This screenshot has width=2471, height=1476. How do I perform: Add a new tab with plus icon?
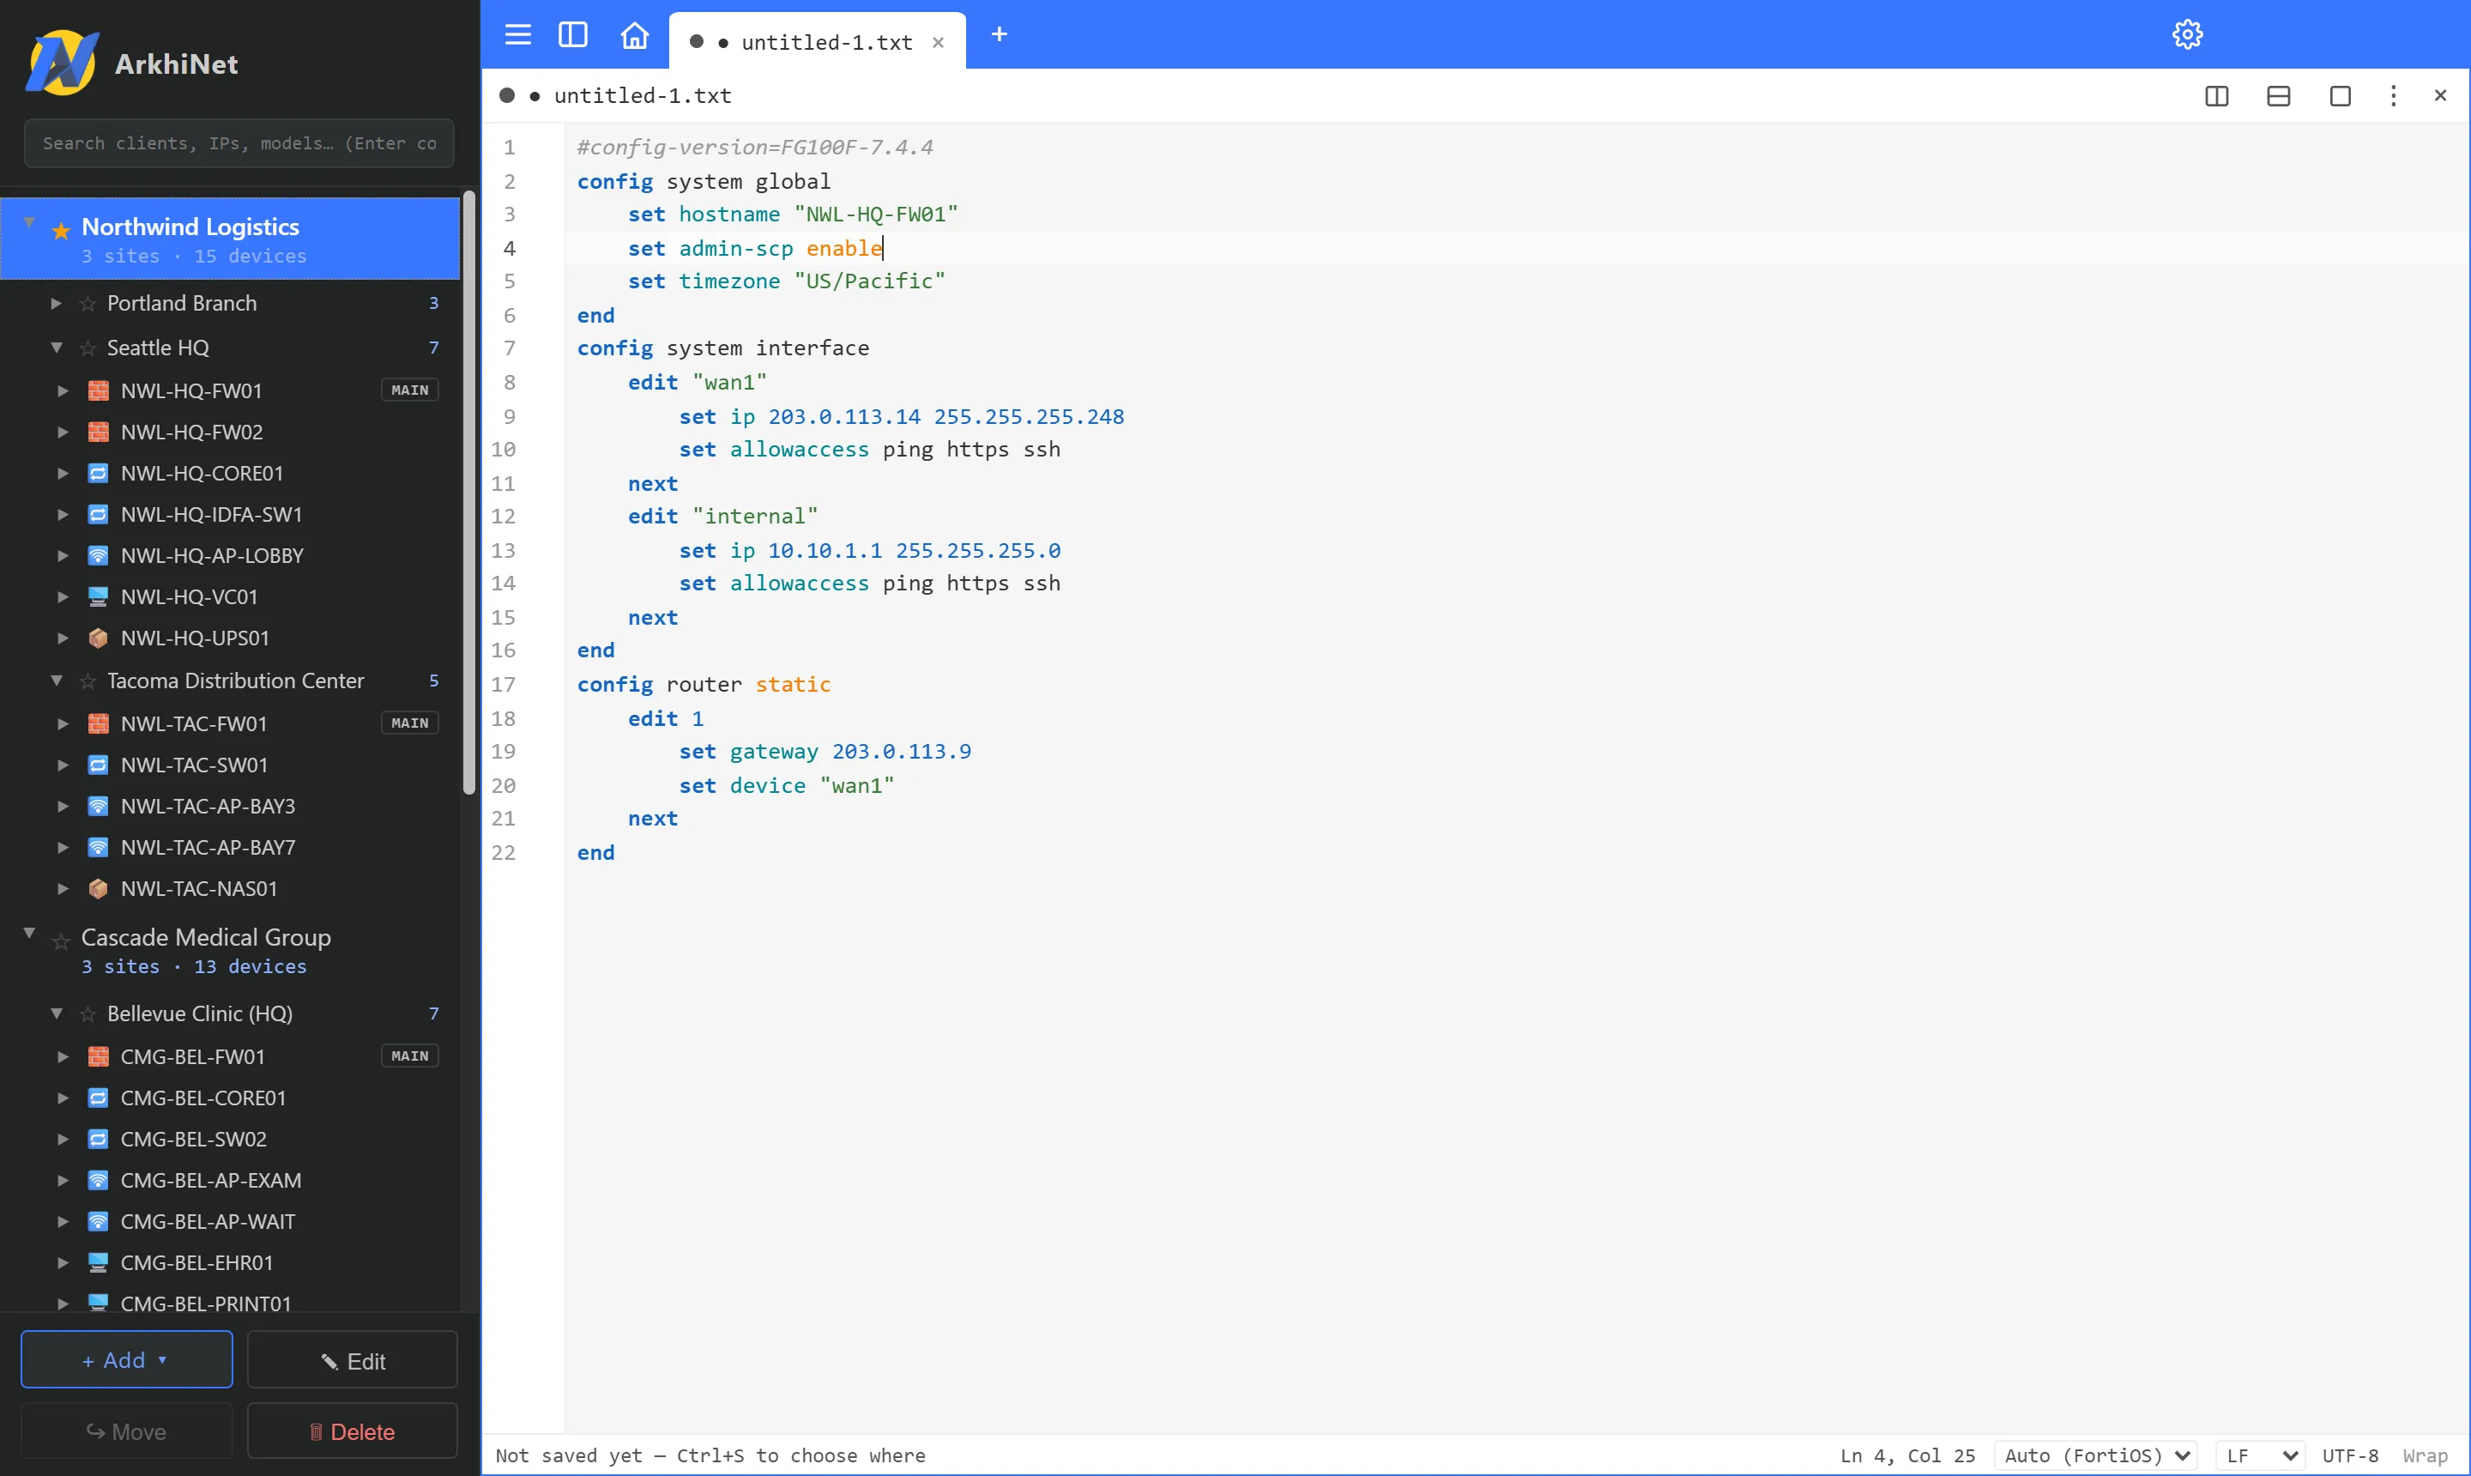pos(1000,35)
